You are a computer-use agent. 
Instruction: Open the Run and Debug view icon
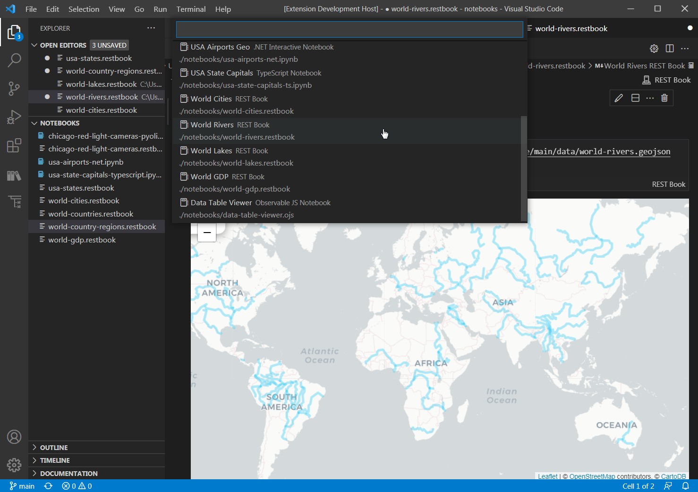(x=14, y=117)
